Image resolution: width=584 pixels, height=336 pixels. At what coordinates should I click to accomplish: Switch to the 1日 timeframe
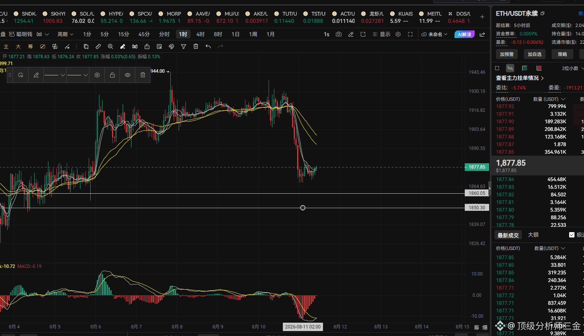point(235,34)
